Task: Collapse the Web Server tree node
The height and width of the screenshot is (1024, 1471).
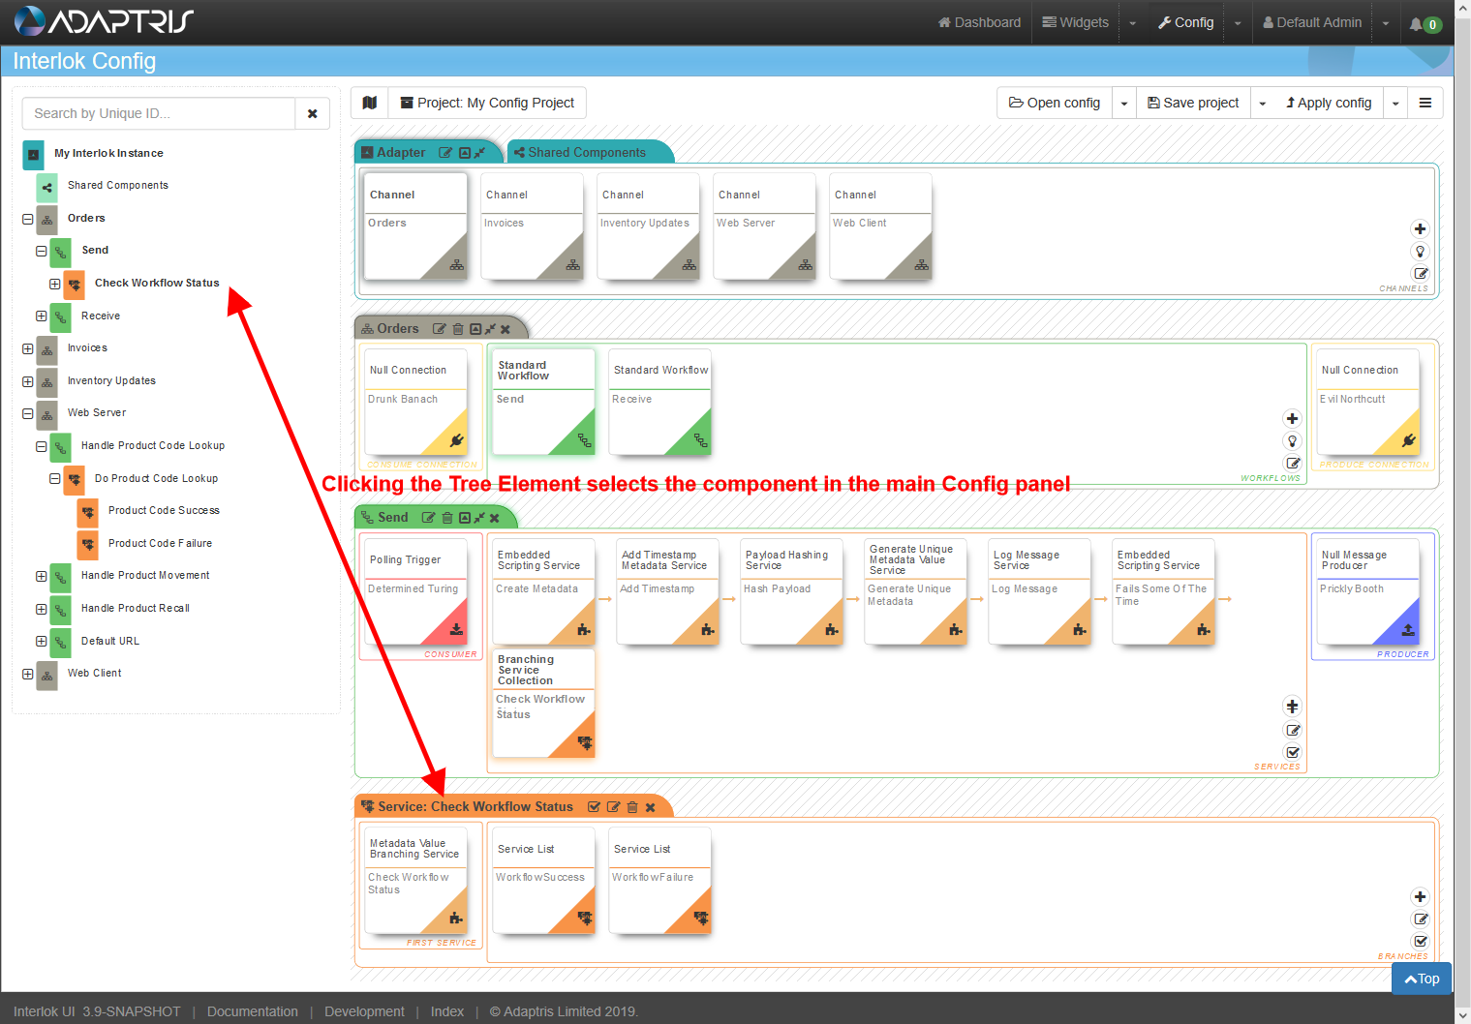Action: (x=28, y=413)
